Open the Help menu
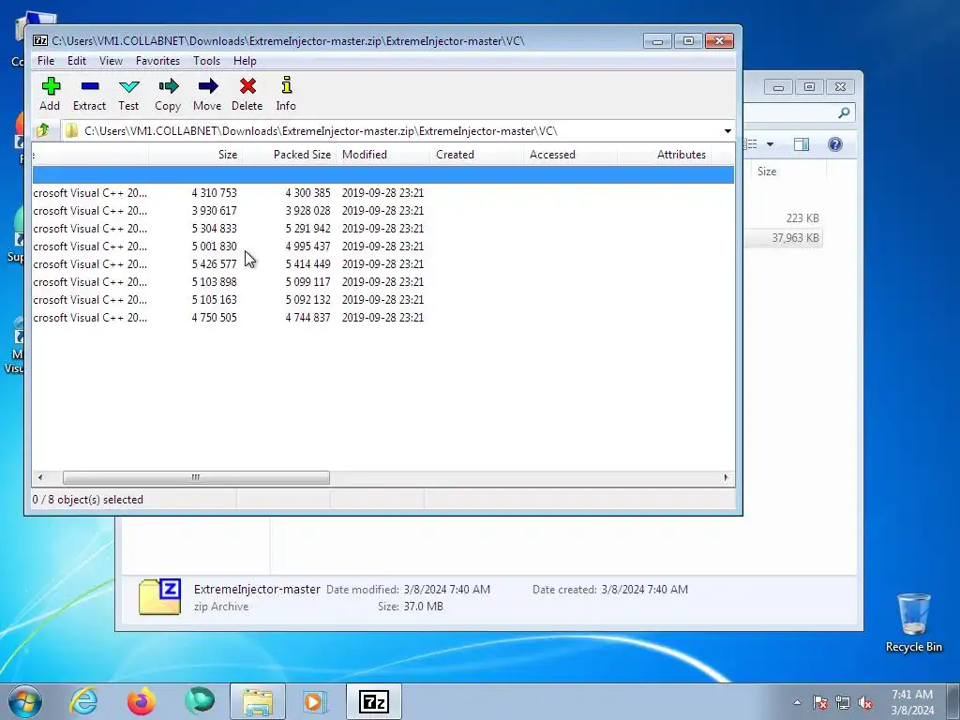The height and width of the screenshot is (720, 960). pyautogui.click(x=245, y=61)
